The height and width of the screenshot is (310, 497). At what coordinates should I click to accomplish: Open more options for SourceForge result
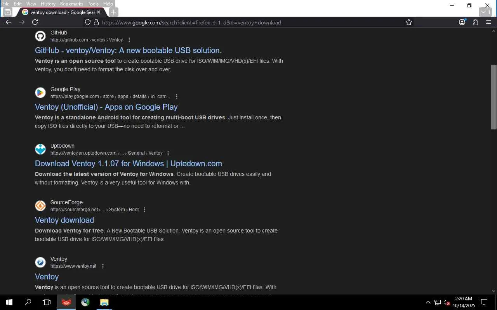pyautogui.click(x=144, y=210)
